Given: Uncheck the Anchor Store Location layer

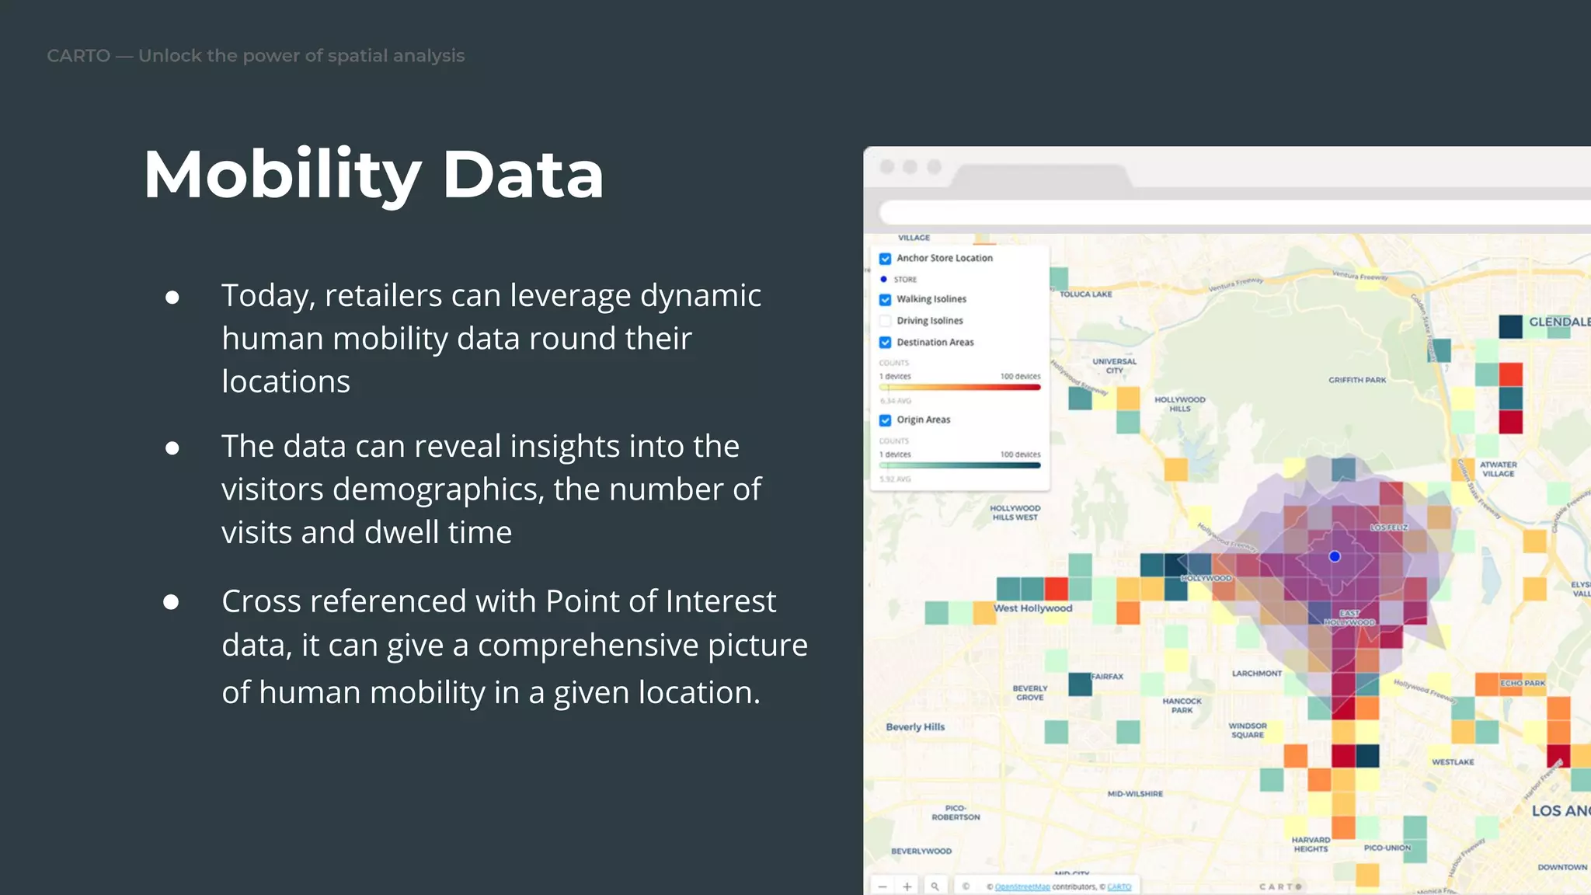Looking at the screenshot, I should pos(885,259).
